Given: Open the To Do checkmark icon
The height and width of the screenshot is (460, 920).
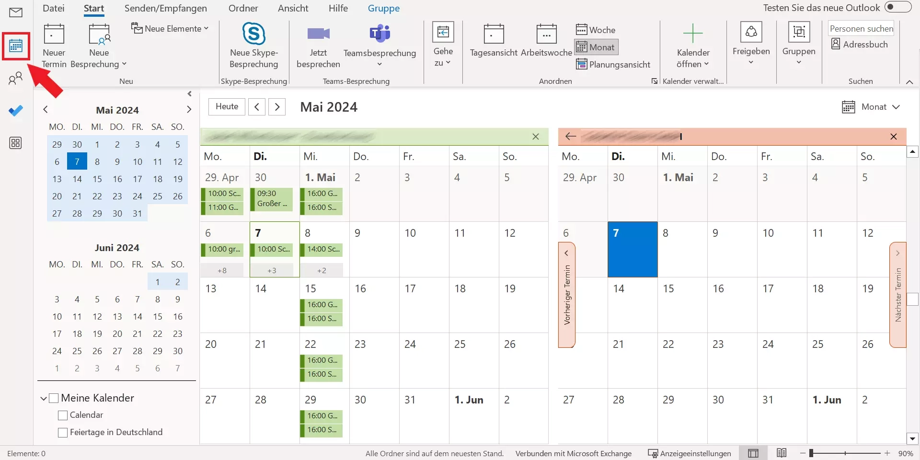Looking at the screenshot, I should pyautogui.click(x=16, y=111).
